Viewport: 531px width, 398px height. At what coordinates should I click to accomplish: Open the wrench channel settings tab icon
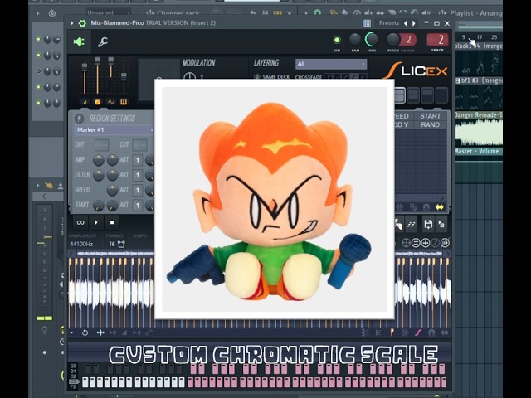pyautogui.click(x=103, y=42)
